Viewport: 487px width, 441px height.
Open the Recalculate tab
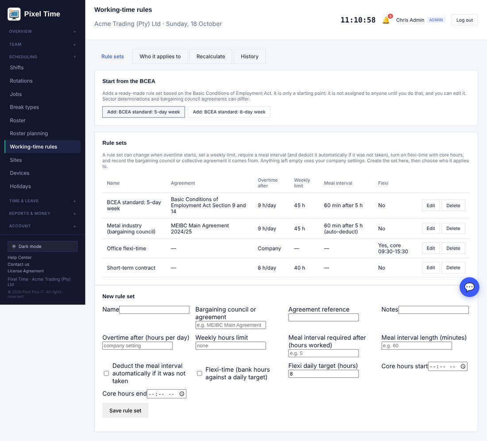211,57
